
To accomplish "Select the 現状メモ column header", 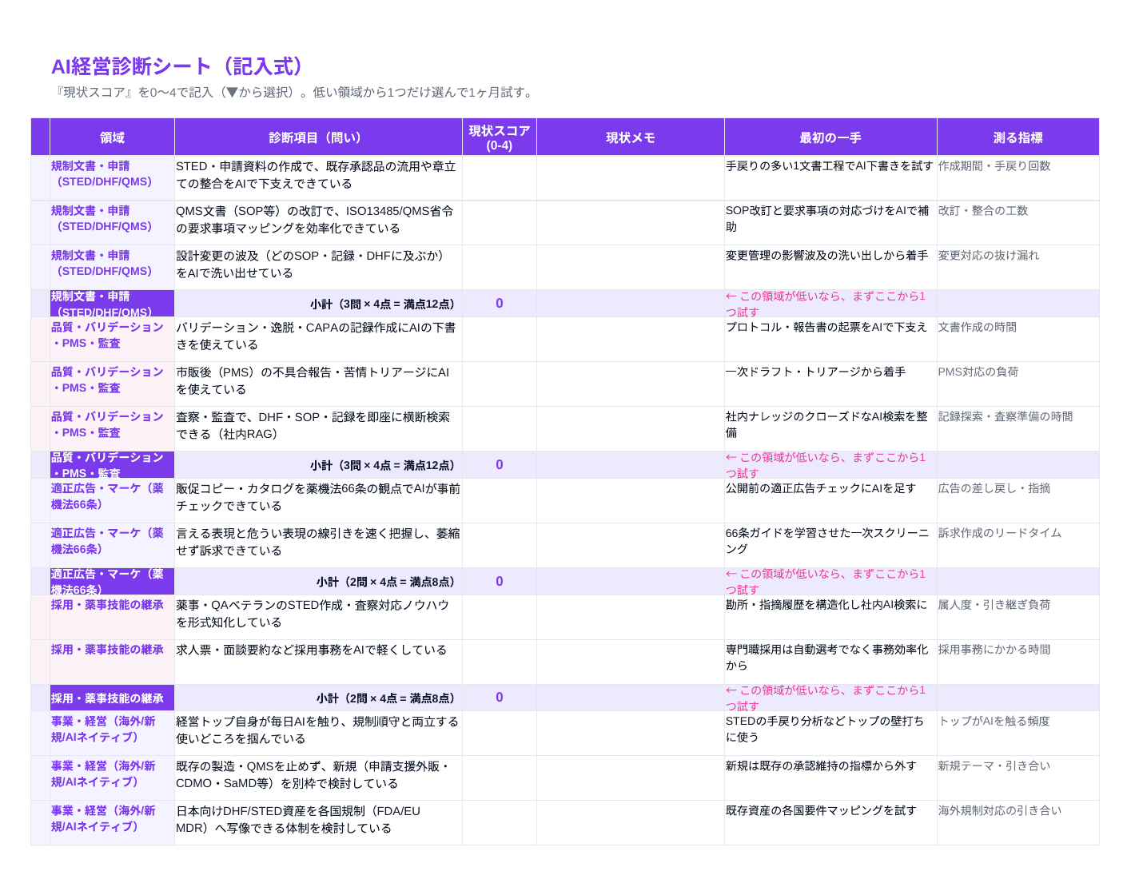I will tap(631, 137).
